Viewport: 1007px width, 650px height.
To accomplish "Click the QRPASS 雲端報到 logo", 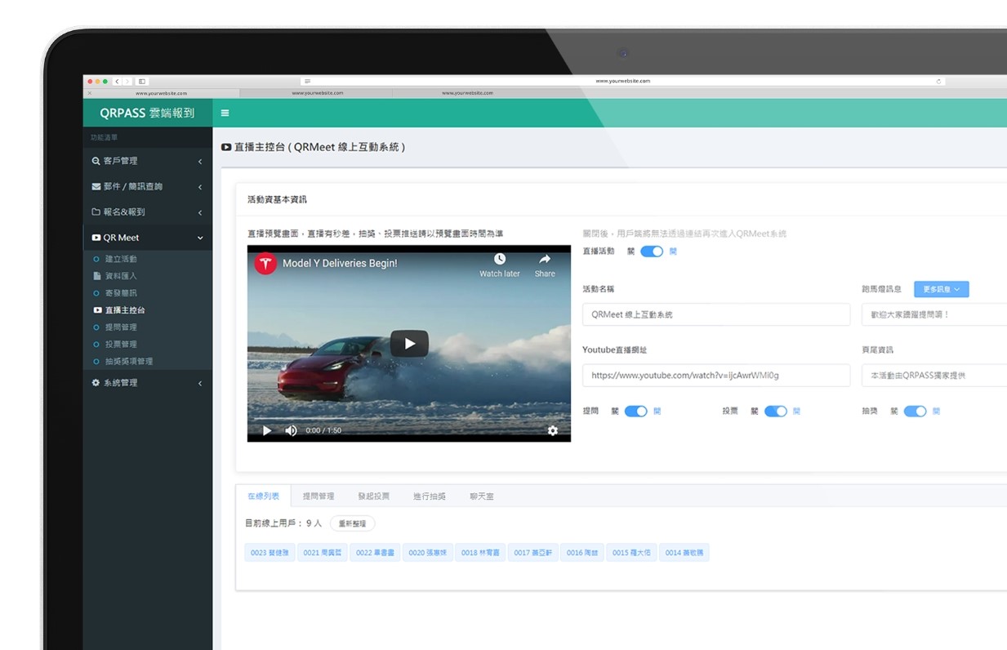I will [x=147, y=114].
